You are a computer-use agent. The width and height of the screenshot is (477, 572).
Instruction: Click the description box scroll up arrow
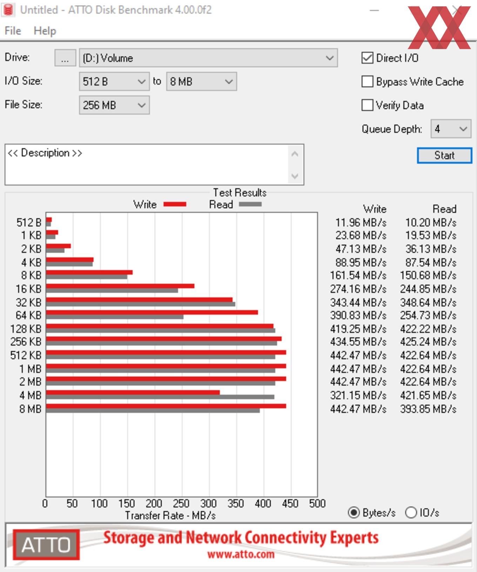[295, 154]
